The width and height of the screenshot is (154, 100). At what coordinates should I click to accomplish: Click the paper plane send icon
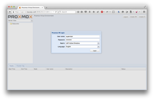(x=98, y=12)
